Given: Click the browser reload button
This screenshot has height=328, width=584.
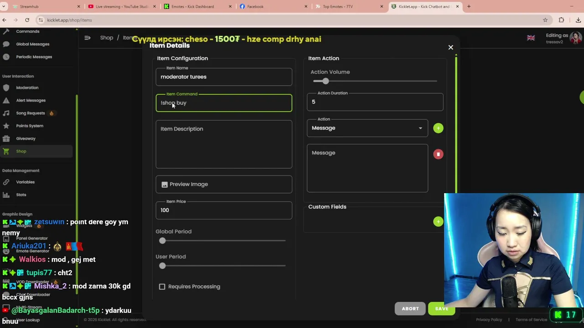Looking at the screenshot, I should (27, 20).
